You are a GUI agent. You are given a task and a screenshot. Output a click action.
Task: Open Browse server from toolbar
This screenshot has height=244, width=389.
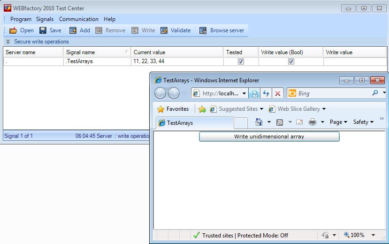coord(203,30)
